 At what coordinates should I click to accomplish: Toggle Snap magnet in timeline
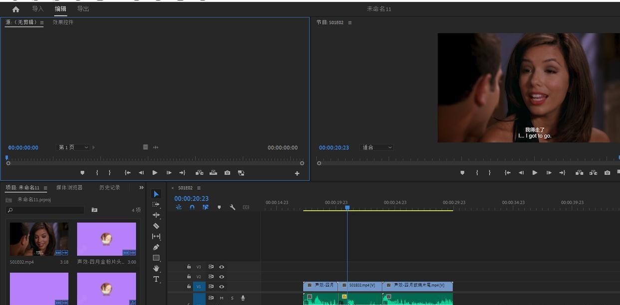click(192, 207)
